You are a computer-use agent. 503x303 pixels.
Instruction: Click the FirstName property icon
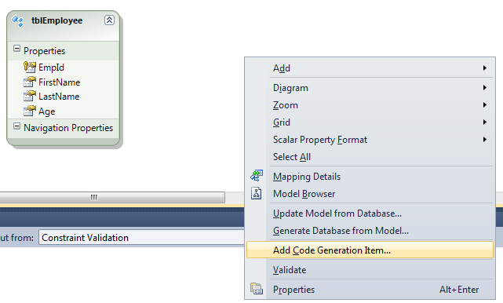point(30,82)
